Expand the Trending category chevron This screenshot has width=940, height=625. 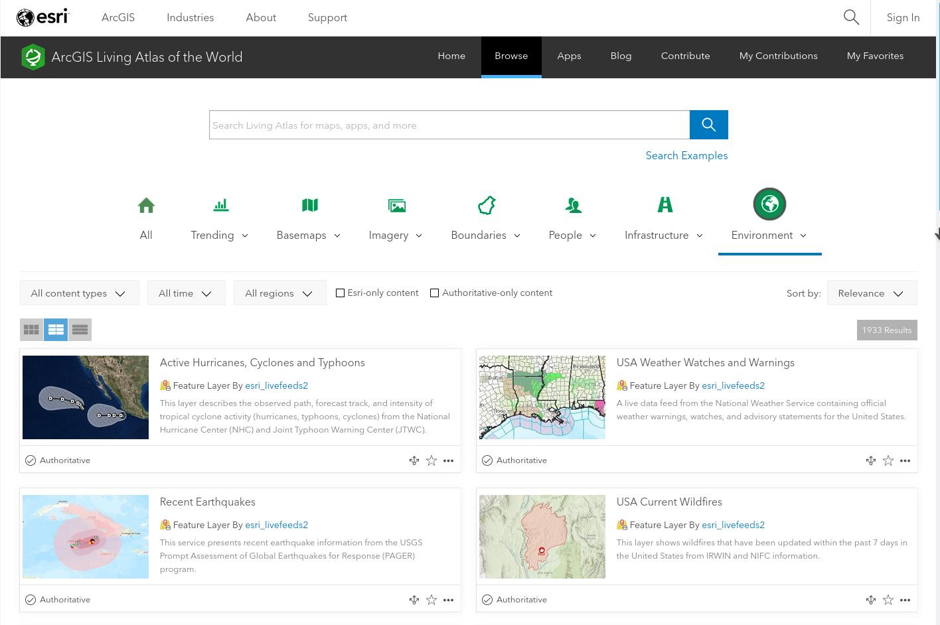tap(245, 236)
